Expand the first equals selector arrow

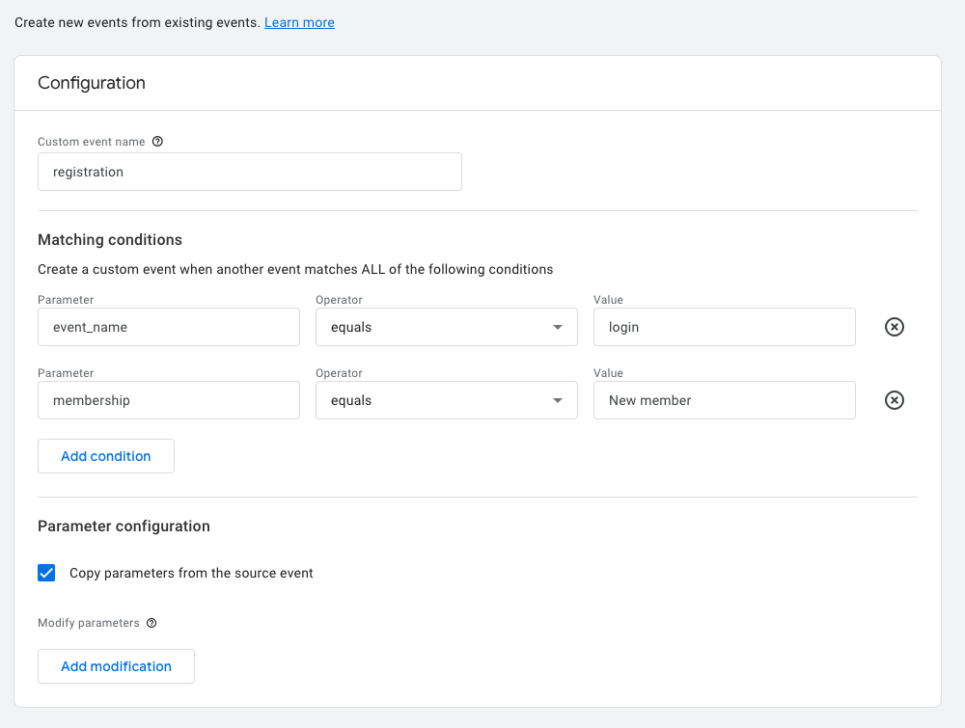click(558, 328)
